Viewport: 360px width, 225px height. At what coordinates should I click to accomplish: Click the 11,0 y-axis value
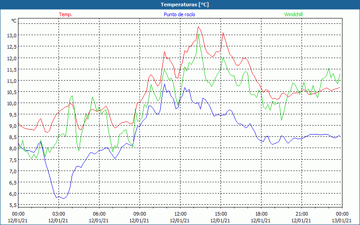13,81
